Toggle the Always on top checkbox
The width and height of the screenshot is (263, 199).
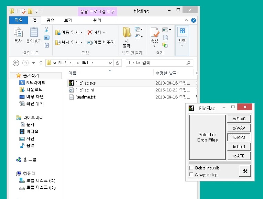click(x=191, y=175)
